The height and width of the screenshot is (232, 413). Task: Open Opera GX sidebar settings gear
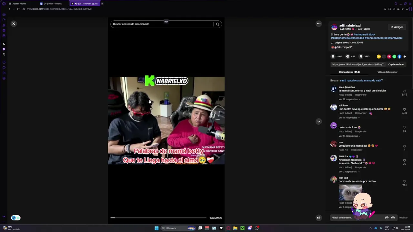4,78
